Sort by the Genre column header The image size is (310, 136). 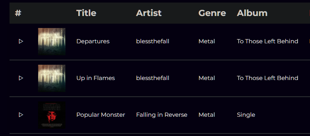pos(212,13)
